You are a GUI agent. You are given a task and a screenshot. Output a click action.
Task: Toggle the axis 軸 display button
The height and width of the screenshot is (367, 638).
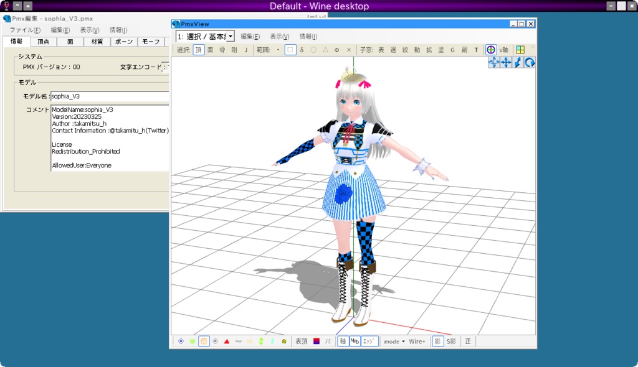coord(343,341)
